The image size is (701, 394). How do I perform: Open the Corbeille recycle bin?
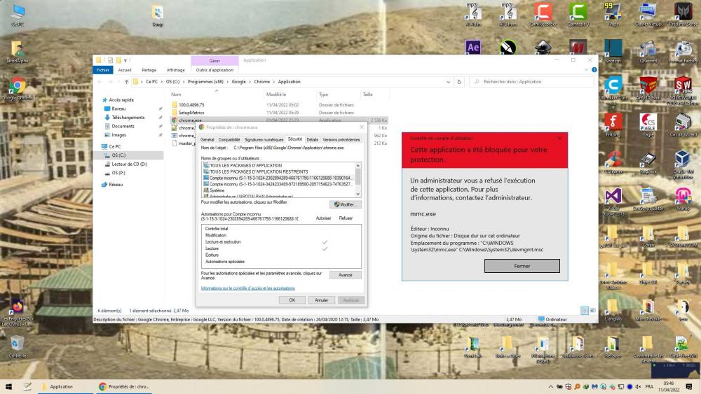18,343
